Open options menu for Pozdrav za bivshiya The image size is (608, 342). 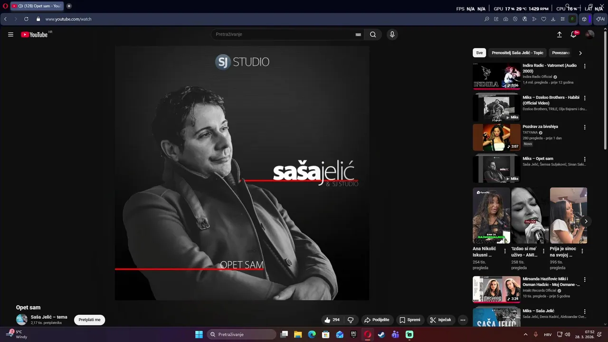[585, 127]
